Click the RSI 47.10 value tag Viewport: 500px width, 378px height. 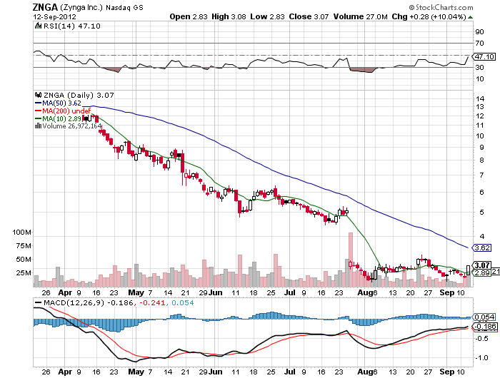pyautogui.click(x=484, y=56)
